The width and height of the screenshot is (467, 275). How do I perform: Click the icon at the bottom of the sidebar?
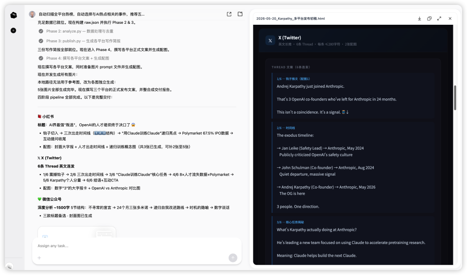[9, 266]
